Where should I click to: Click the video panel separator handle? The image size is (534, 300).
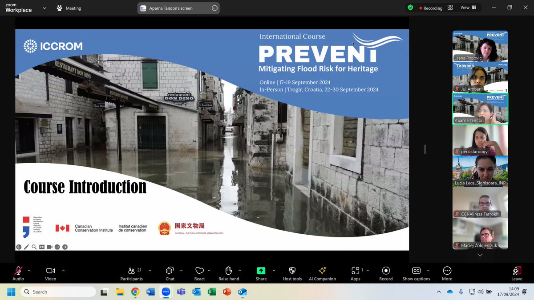coord(425,149)
